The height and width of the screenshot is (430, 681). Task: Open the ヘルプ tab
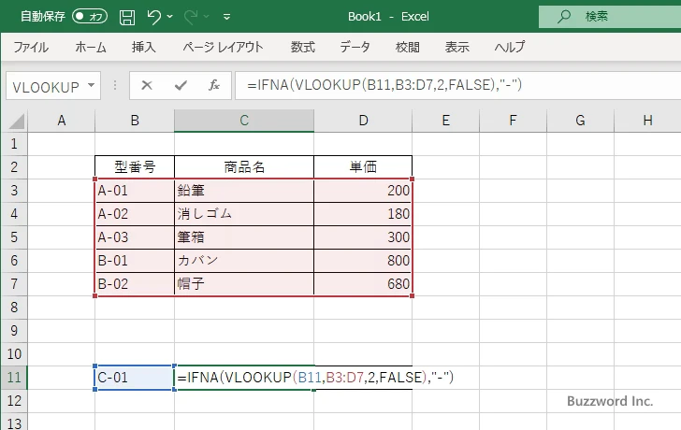point(510,47)
